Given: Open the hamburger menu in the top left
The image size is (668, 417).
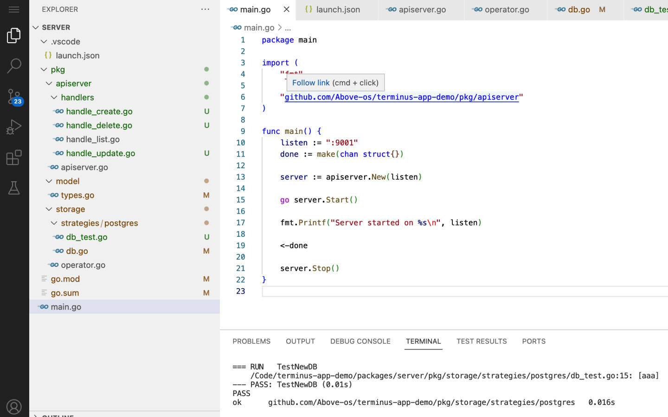Looking at the screenshot, I should tap(14, 8).
